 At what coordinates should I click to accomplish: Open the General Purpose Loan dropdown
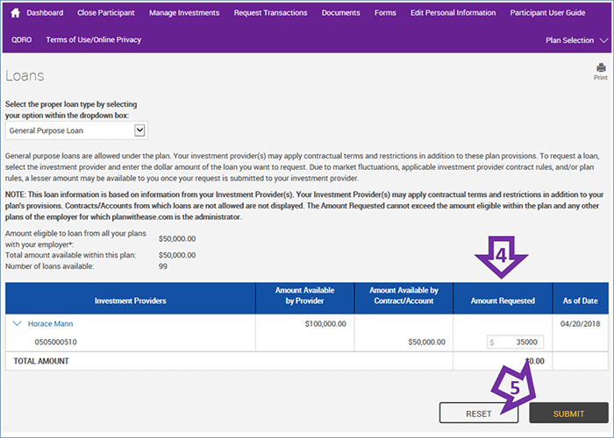pyautogui.click(x=76, y=131)
